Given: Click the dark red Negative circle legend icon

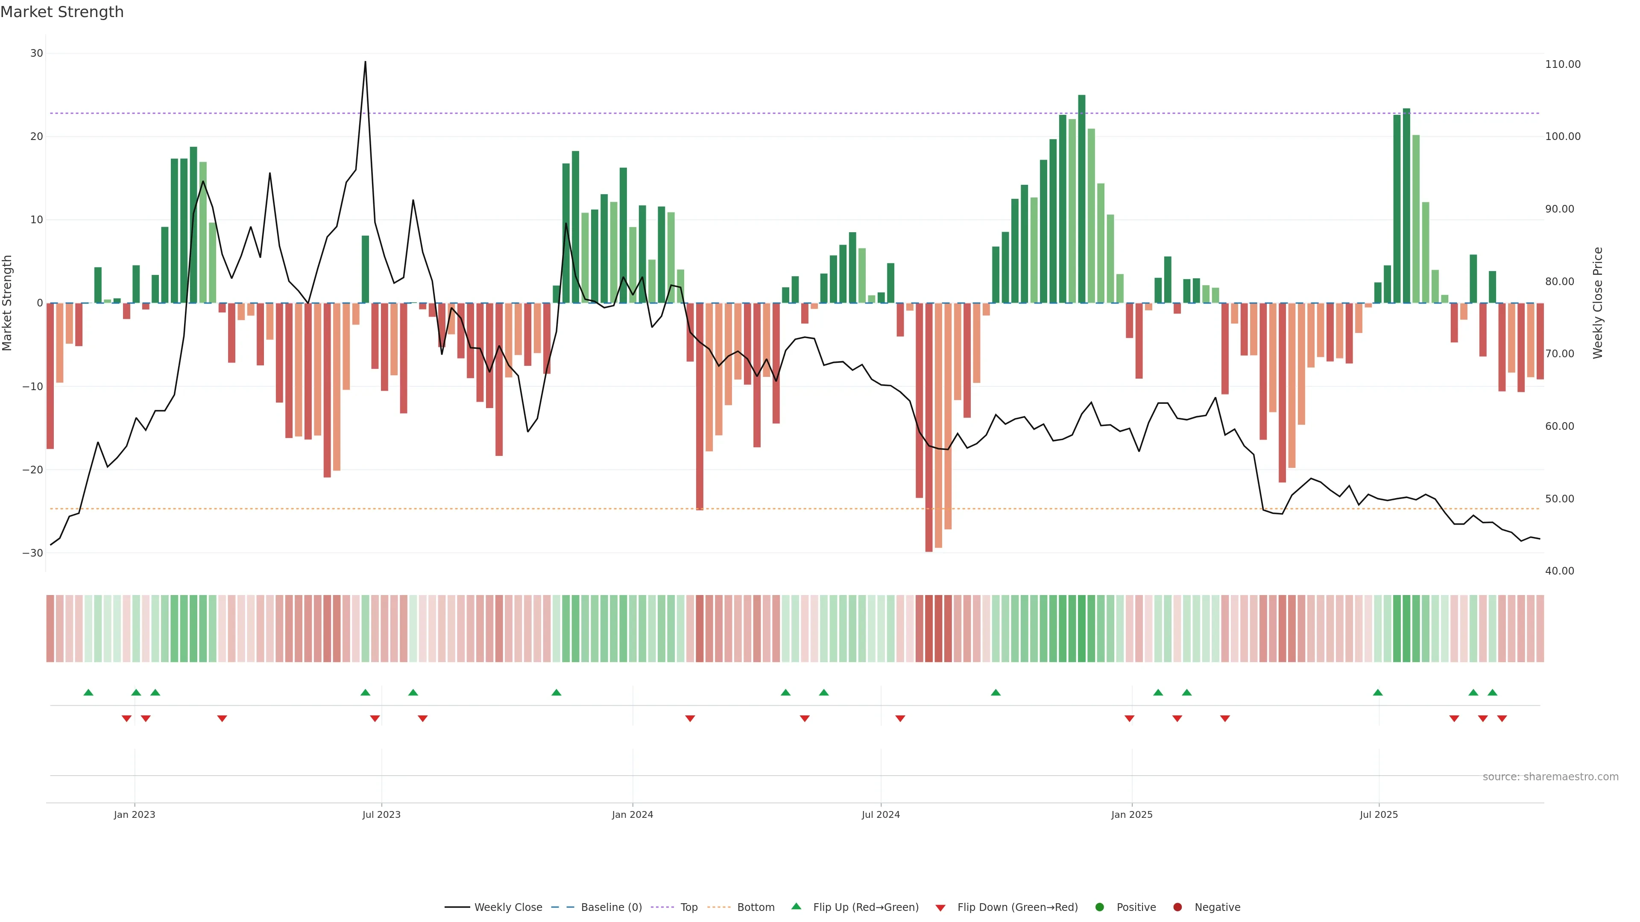Looking at the screenshot, I should coord(1177,907).
